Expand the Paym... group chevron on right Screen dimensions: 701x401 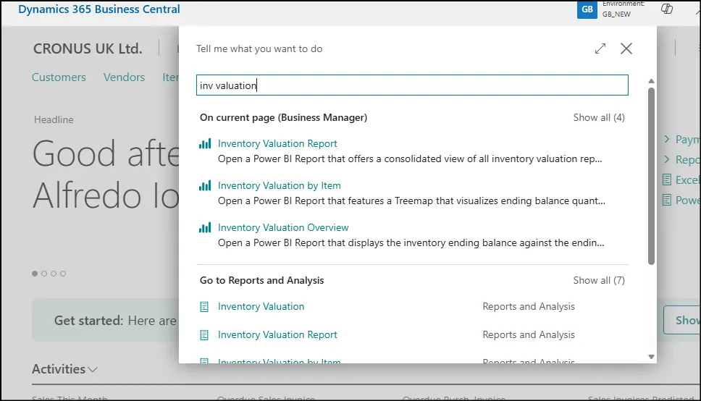[x=666, y=139]
